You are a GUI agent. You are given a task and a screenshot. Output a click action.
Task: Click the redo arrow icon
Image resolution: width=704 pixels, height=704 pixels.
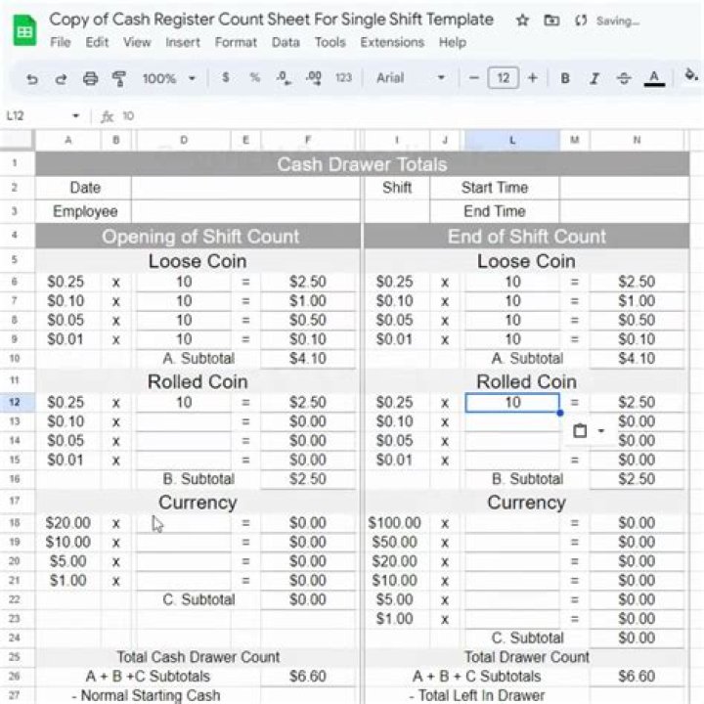[61, 78]
